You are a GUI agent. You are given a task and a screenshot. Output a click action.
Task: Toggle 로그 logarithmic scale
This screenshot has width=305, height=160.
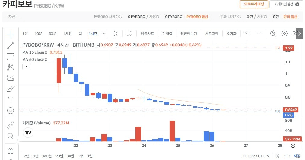(x=286, y=156)
